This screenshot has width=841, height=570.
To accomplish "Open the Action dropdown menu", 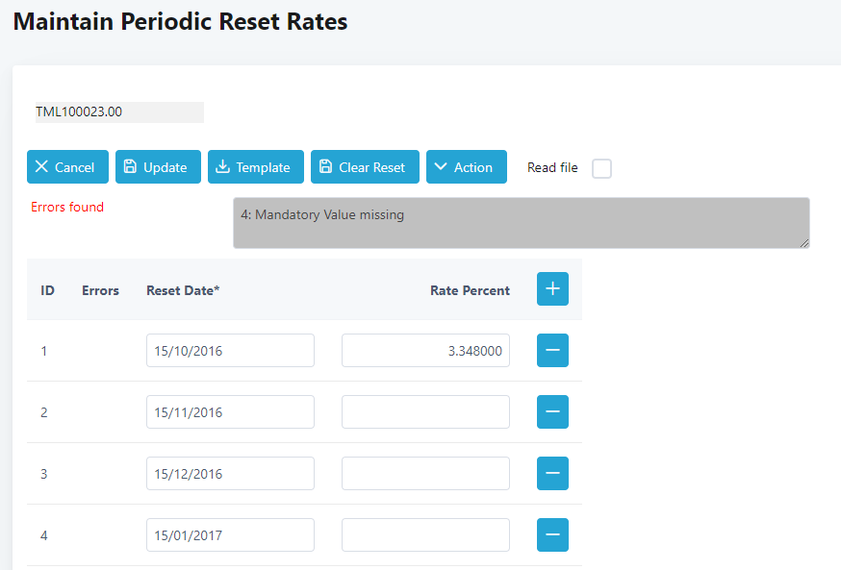I will pyautogui.click(x=466, y=167).
